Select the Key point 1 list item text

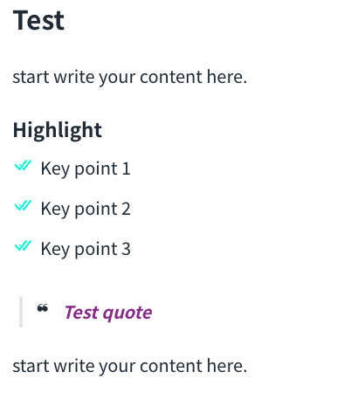coord(86,169)
